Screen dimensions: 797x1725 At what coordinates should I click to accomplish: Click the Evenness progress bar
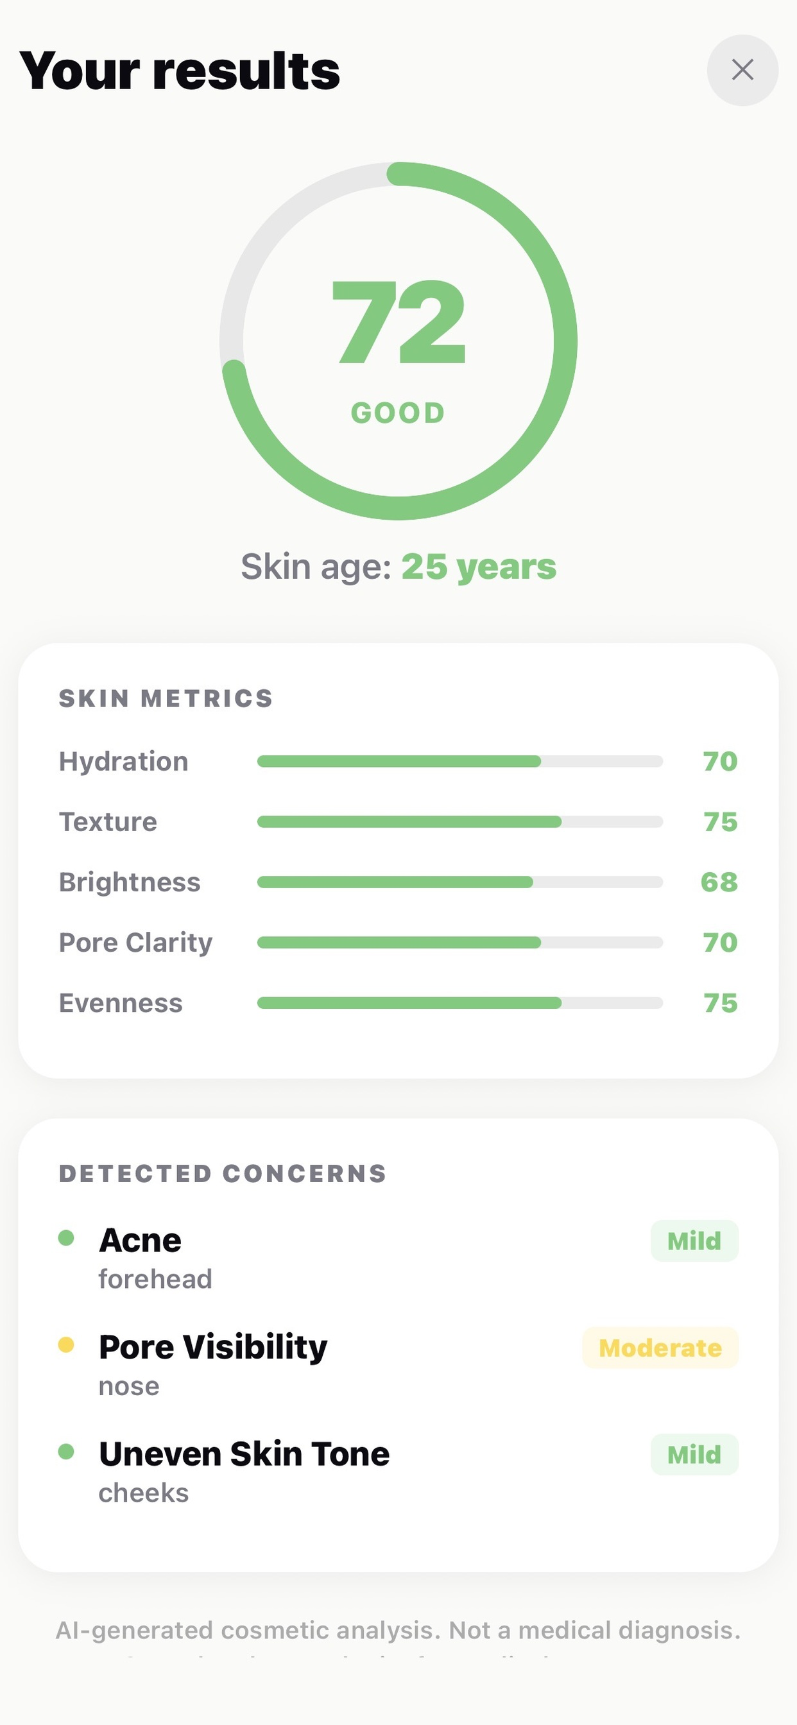(460, 1002)
